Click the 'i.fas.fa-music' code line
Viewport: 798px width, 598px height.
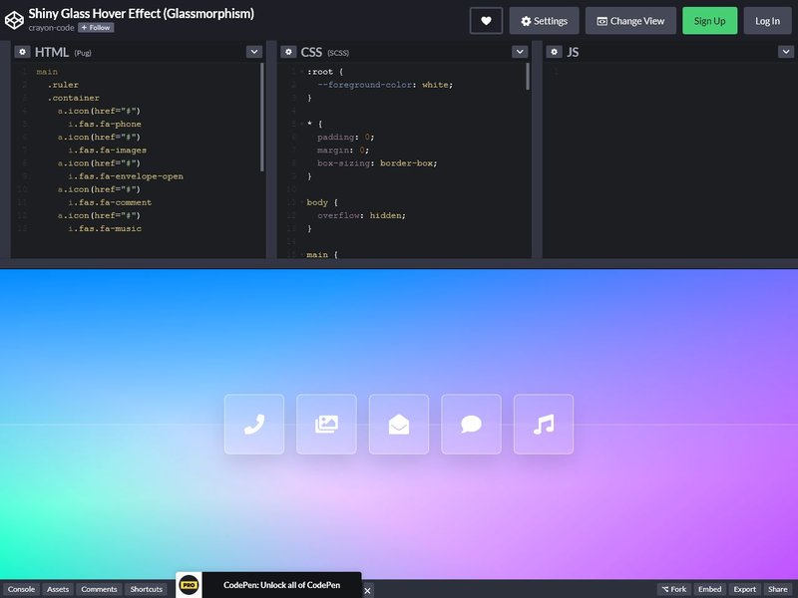click(x=105, y=229)
